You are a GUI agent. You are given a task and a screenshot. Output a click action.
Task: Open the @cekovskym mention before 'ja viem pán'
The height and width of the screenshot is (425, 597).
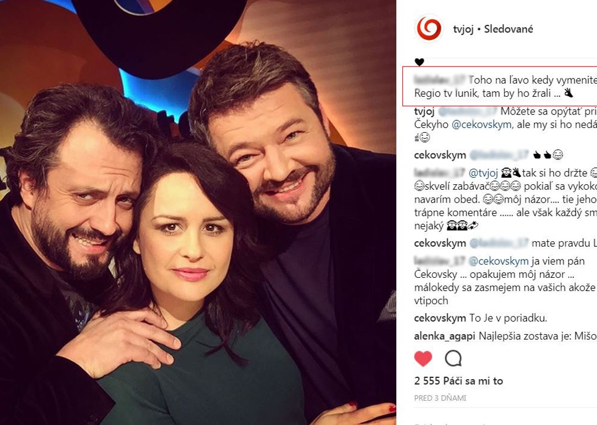(x=499, y=261)
